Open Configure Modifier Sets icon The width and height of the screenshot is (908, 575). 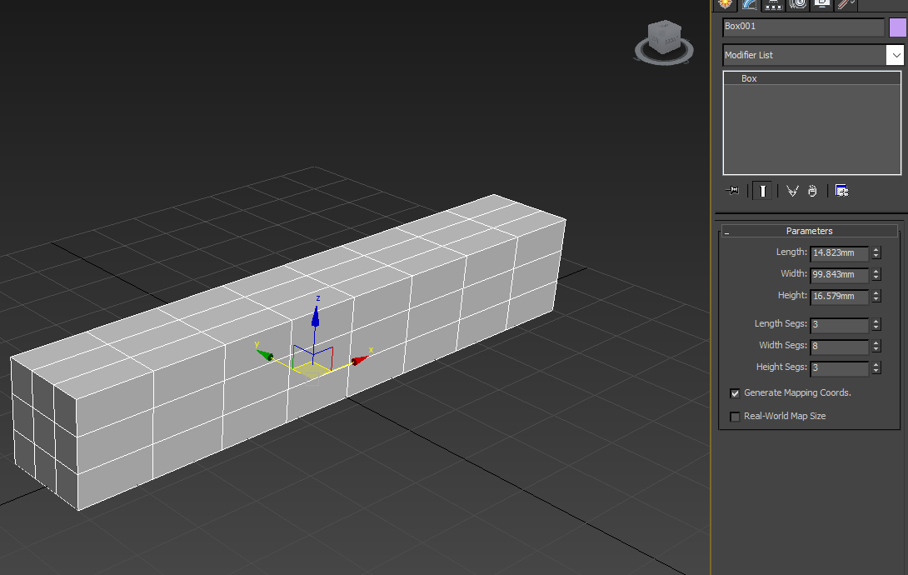click(x=841, y=191)
